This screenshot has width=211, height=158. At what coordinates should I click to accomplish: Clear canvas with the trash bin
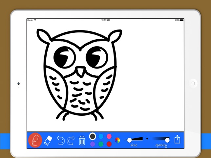click(x=82, y=140)
